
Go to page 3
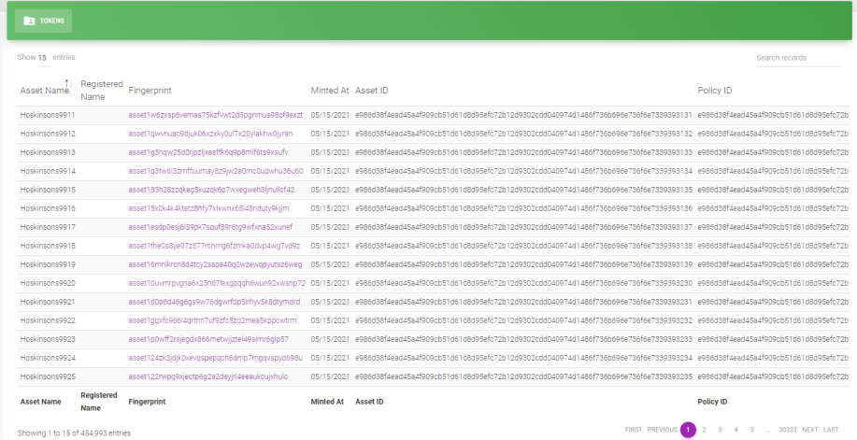720,430
